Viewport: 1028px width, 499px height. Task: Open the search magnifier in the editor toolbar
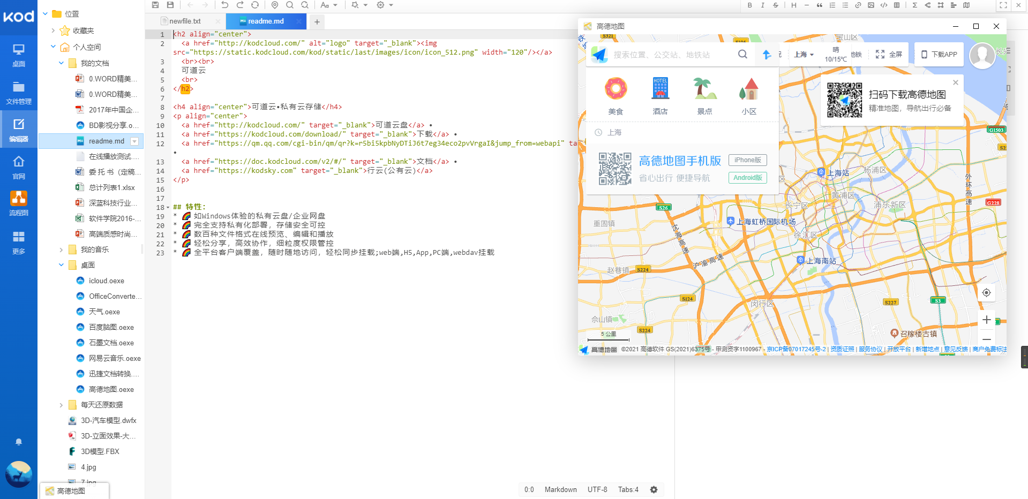click(290, 5)
